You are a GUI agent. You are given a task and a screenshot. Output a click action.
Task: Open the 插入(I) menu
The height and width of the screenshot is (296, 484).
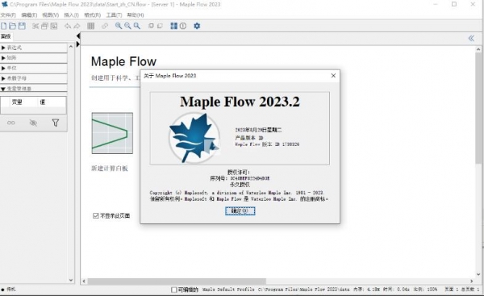pos(71,15)
